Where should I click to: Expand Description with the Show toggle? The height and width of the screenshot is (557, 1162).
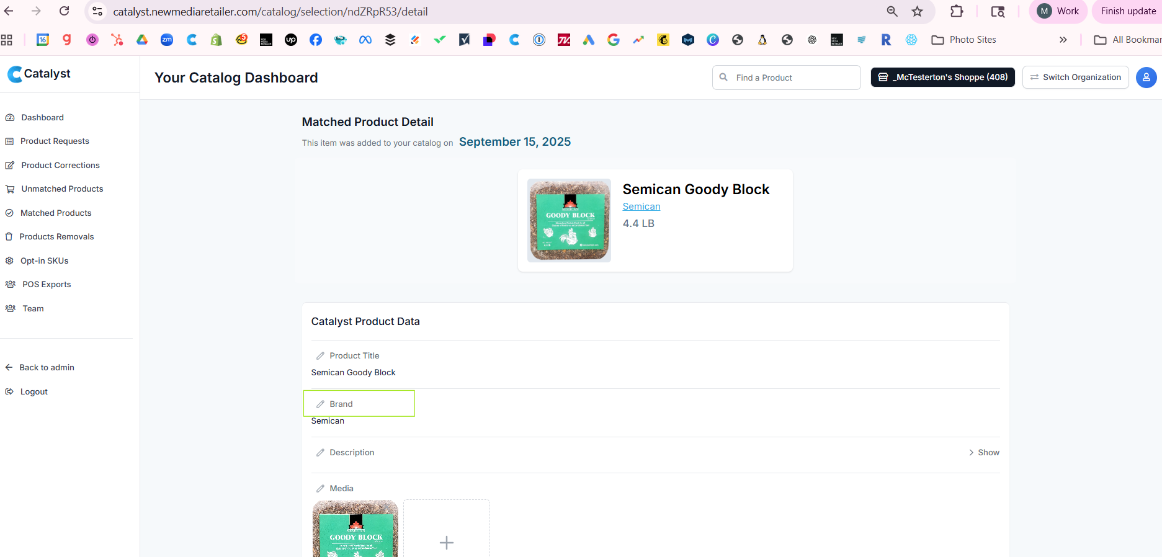coord(984,453)
